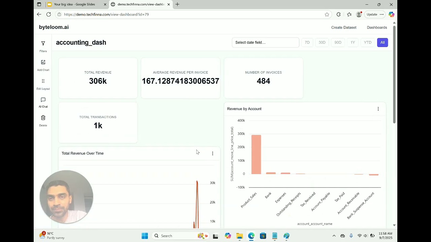Open a new browser tab
Viewport: 431px width, 242px height.
click(177, 4)
